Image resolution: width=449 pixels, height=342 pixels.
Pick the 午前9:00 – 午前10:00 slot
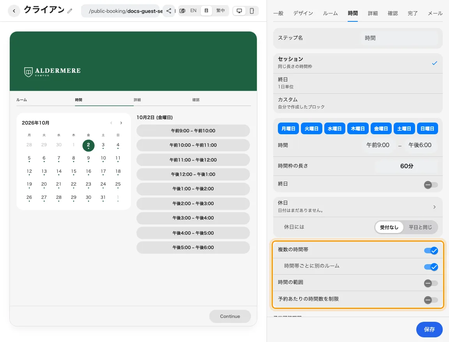193,131
